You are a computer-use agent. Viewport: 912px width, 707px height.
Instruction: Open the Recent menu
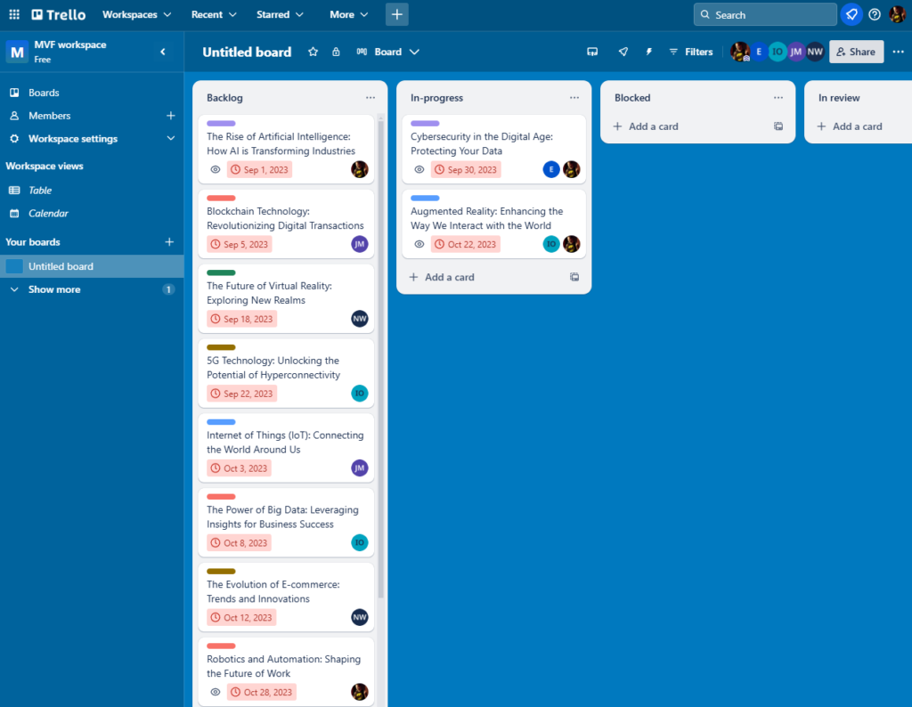(x=213, y=14)
